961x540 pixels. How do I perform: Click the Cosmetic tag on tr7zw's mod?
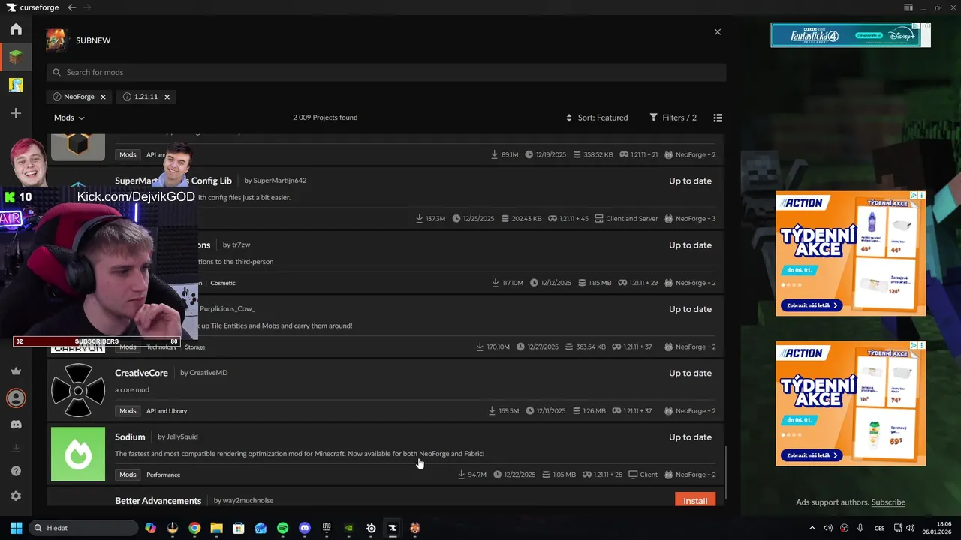[x=223, y=283]
